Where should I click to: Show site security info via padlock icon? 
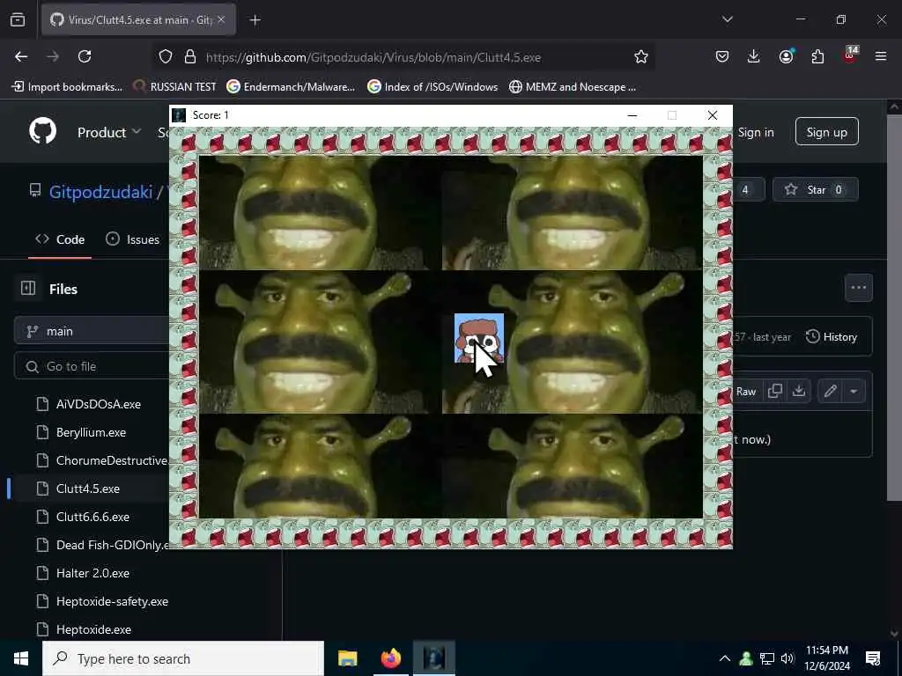(x=190, y=57)
